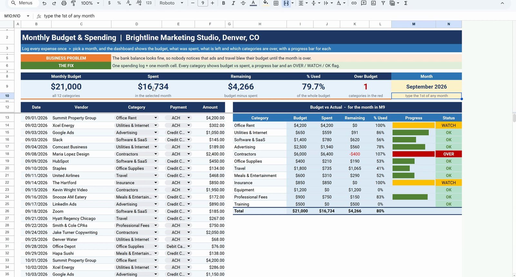Open Category dropdown for Xcel Energy 09/02/2026
This screenshot has height=277, width=516.
point(156,125)
